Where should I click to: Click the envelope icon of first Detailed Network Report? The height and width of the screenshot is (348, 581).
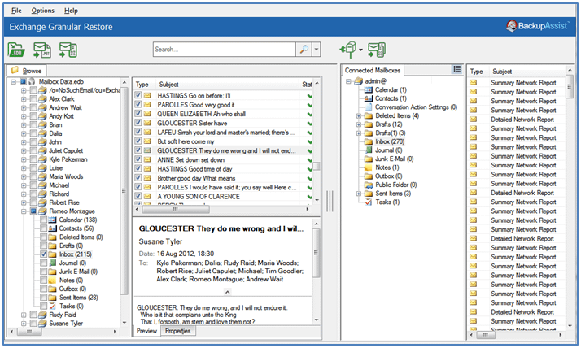coord(474,120)
